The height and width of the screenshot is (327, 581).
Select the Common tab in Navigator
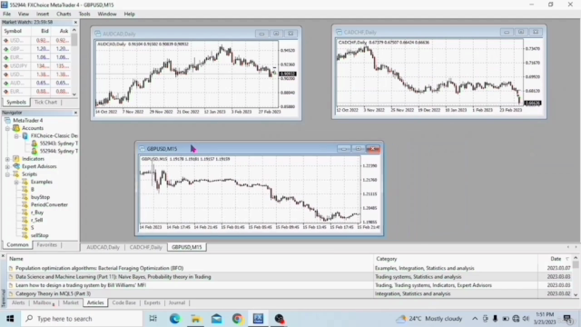[17, 244]
